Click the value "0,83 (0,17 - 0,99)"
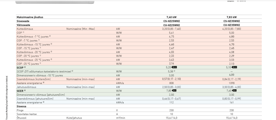The height and width of the screenshot is (120, 276). [x=232, y=98]
